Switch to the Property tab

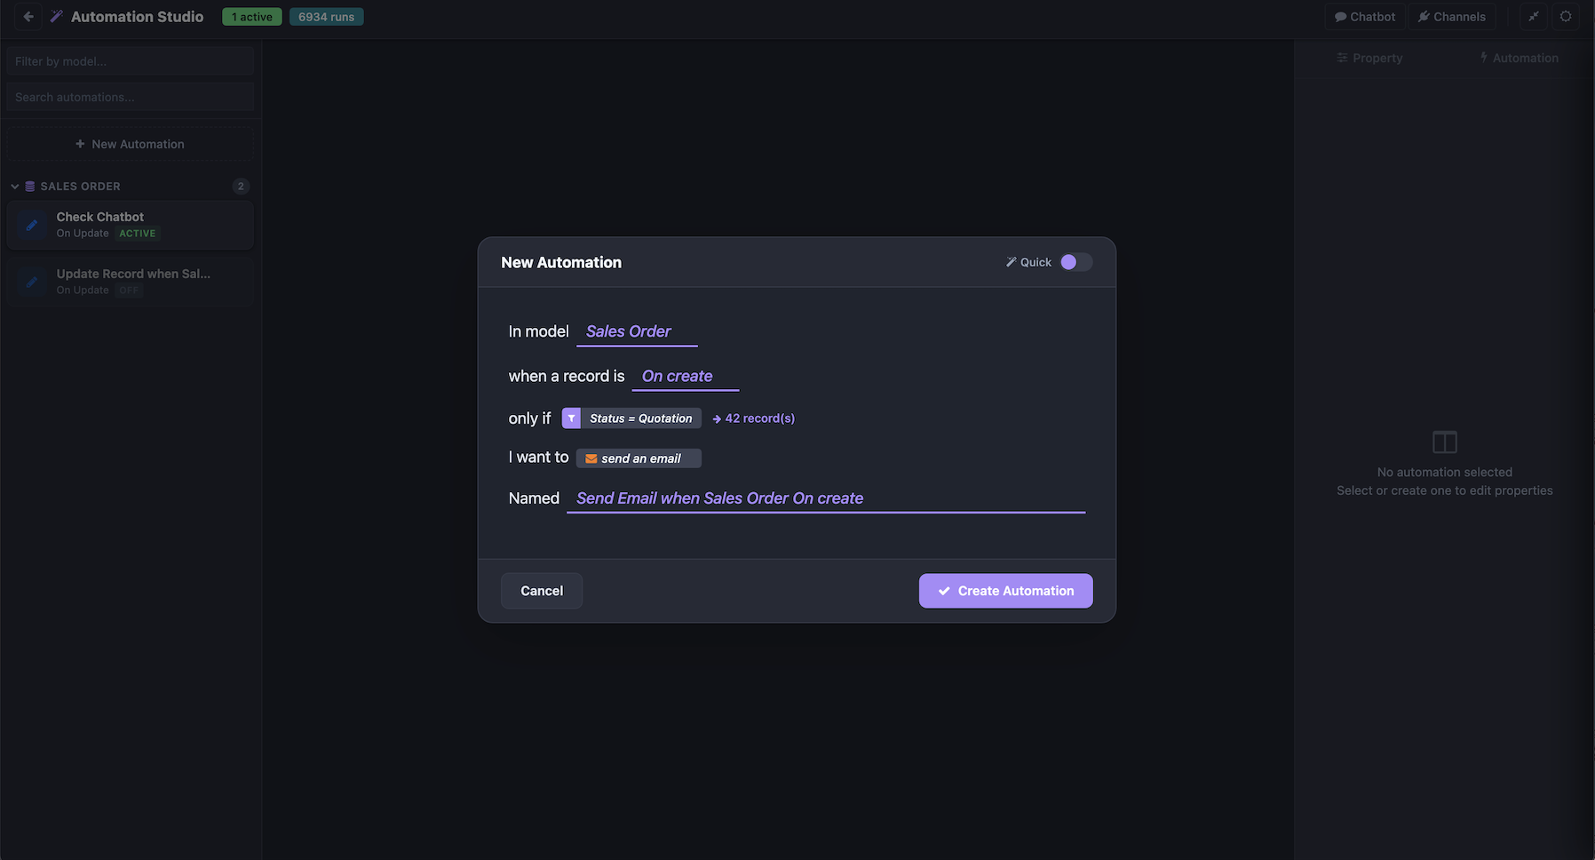pyautogui.click(x=1370, y=58)
